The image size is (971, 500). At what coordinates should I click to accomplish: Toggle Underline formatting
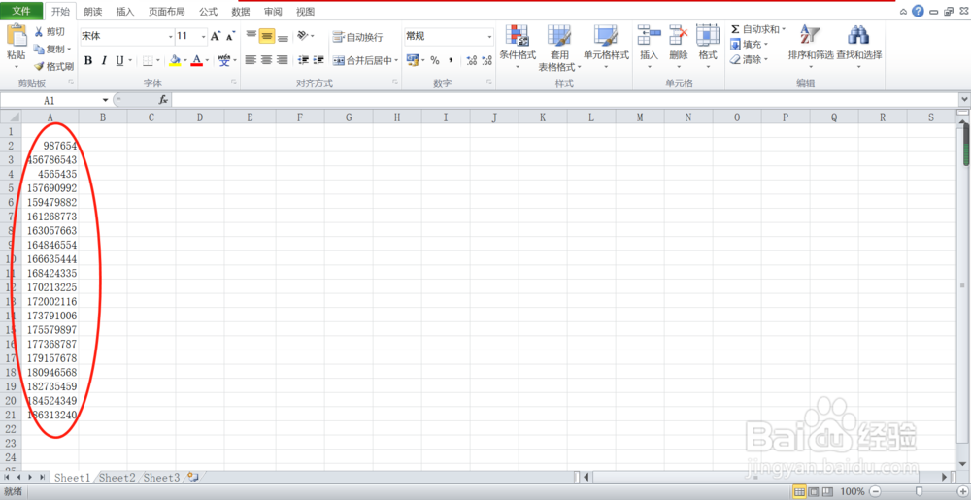pyautogui.click(x=119, y=60)
